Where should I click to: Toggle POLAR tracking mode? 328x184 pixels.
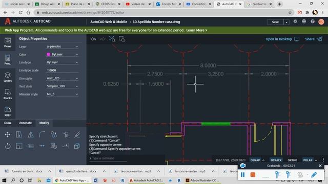click(x=307, y=160)
